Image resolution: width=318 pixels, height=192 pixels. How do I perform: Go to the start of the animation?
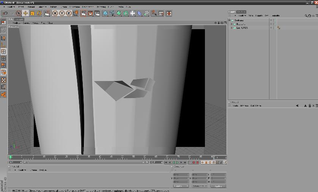[x=166, y=162]
